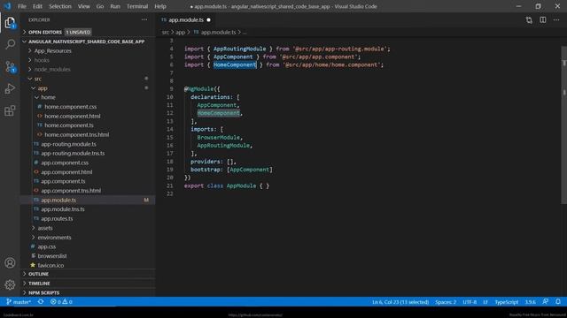
Task: Open favicon.ico file in explorer
Action: (x=88, y=265)
